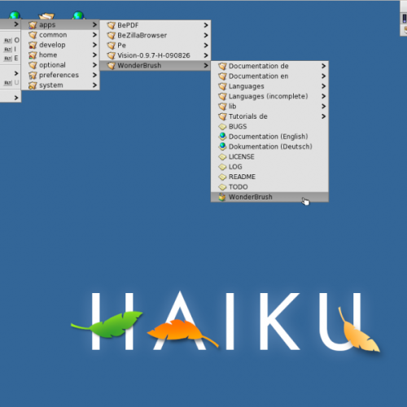Image resolution: width=407 pixels, height=407 pixels.
Task: Expand the optional submenu arrow
Action: coord(94,65)
